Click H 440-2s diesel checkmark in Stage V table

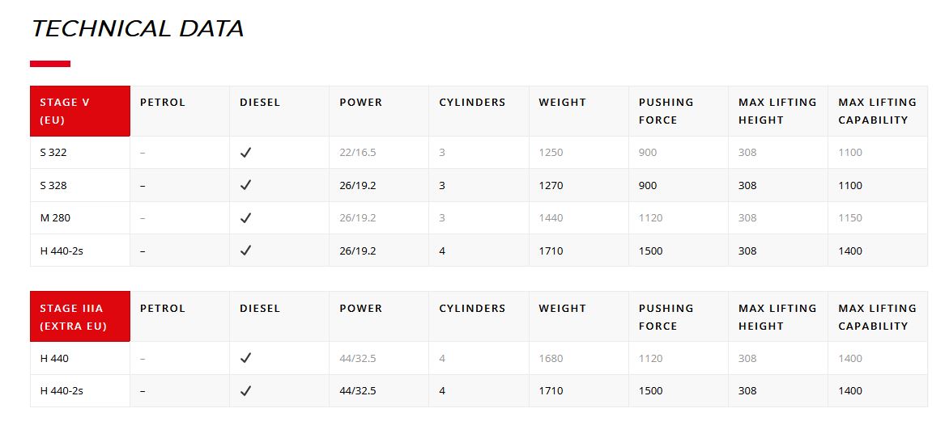click(246, 251)
